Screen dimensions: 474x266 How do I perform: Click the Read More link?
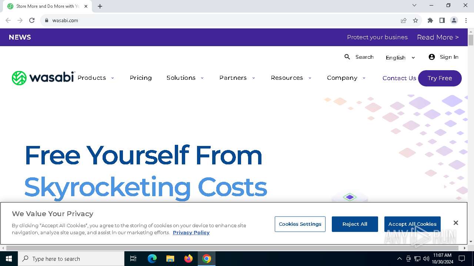pyautogui.click(x=438, y=37)
